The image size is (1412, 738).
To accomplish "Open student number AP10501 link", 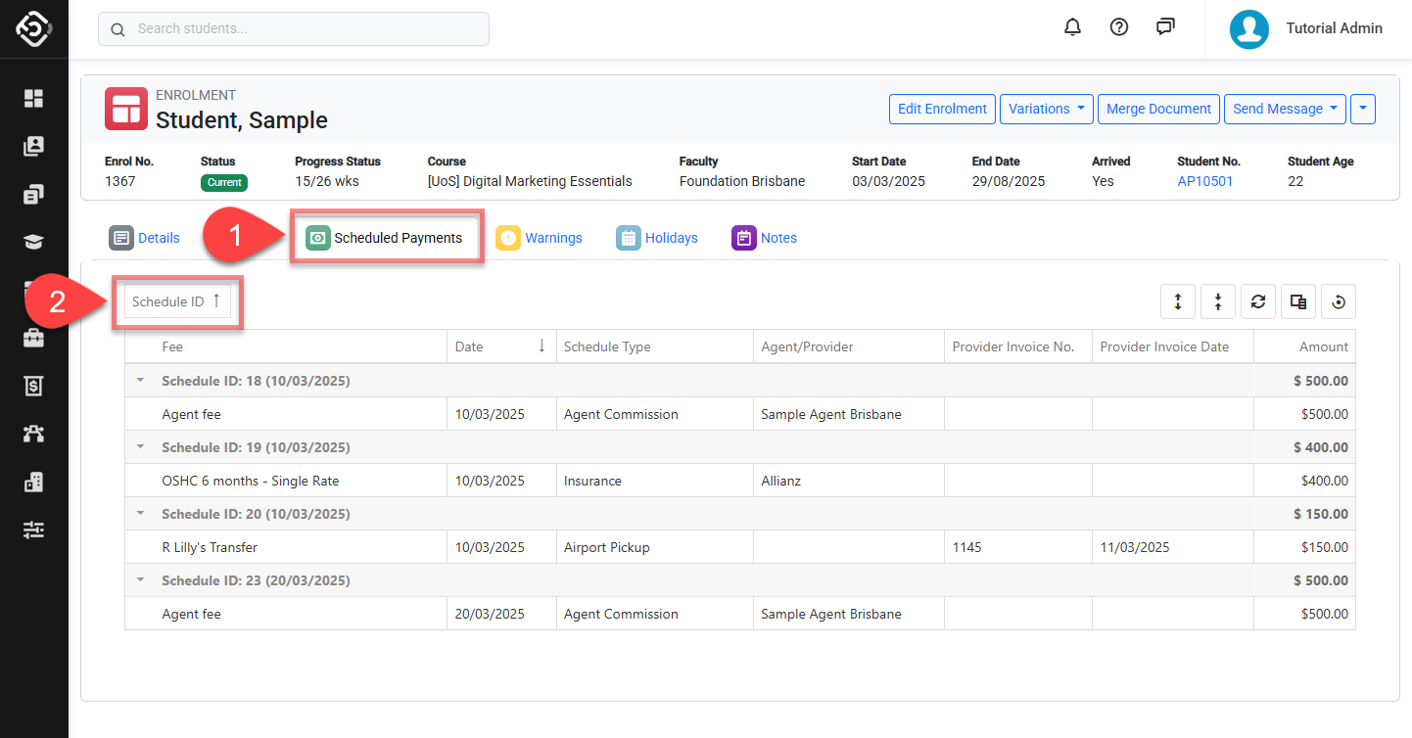I will tap(1204, 181).
